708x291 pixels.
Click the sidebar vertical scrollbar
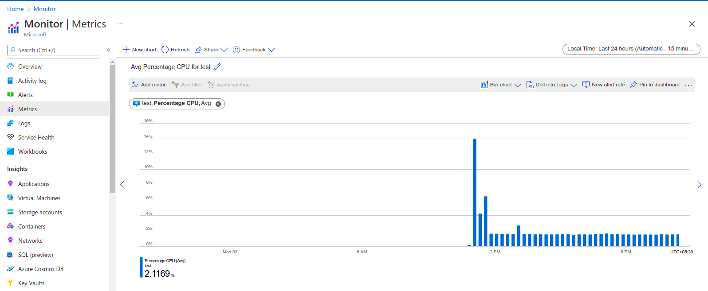pyautogui.click(x=112, y=128)
